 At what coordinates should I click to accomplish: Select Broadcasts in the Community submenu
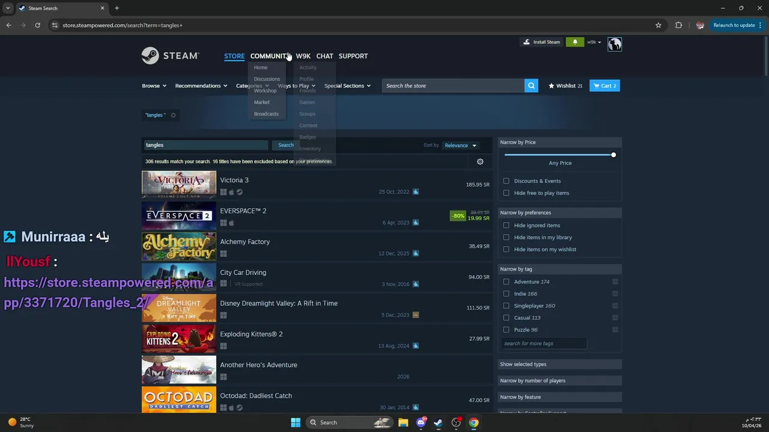(x=266, y=113)
